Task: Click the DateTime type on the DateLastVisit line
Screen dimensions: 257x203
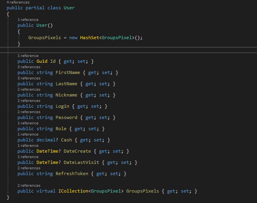Action: point(47,162)
